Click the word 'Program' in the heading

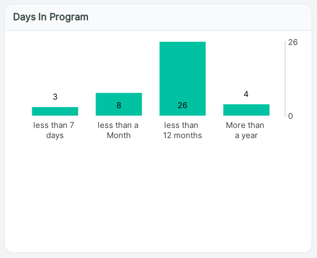tap(69, 17)
